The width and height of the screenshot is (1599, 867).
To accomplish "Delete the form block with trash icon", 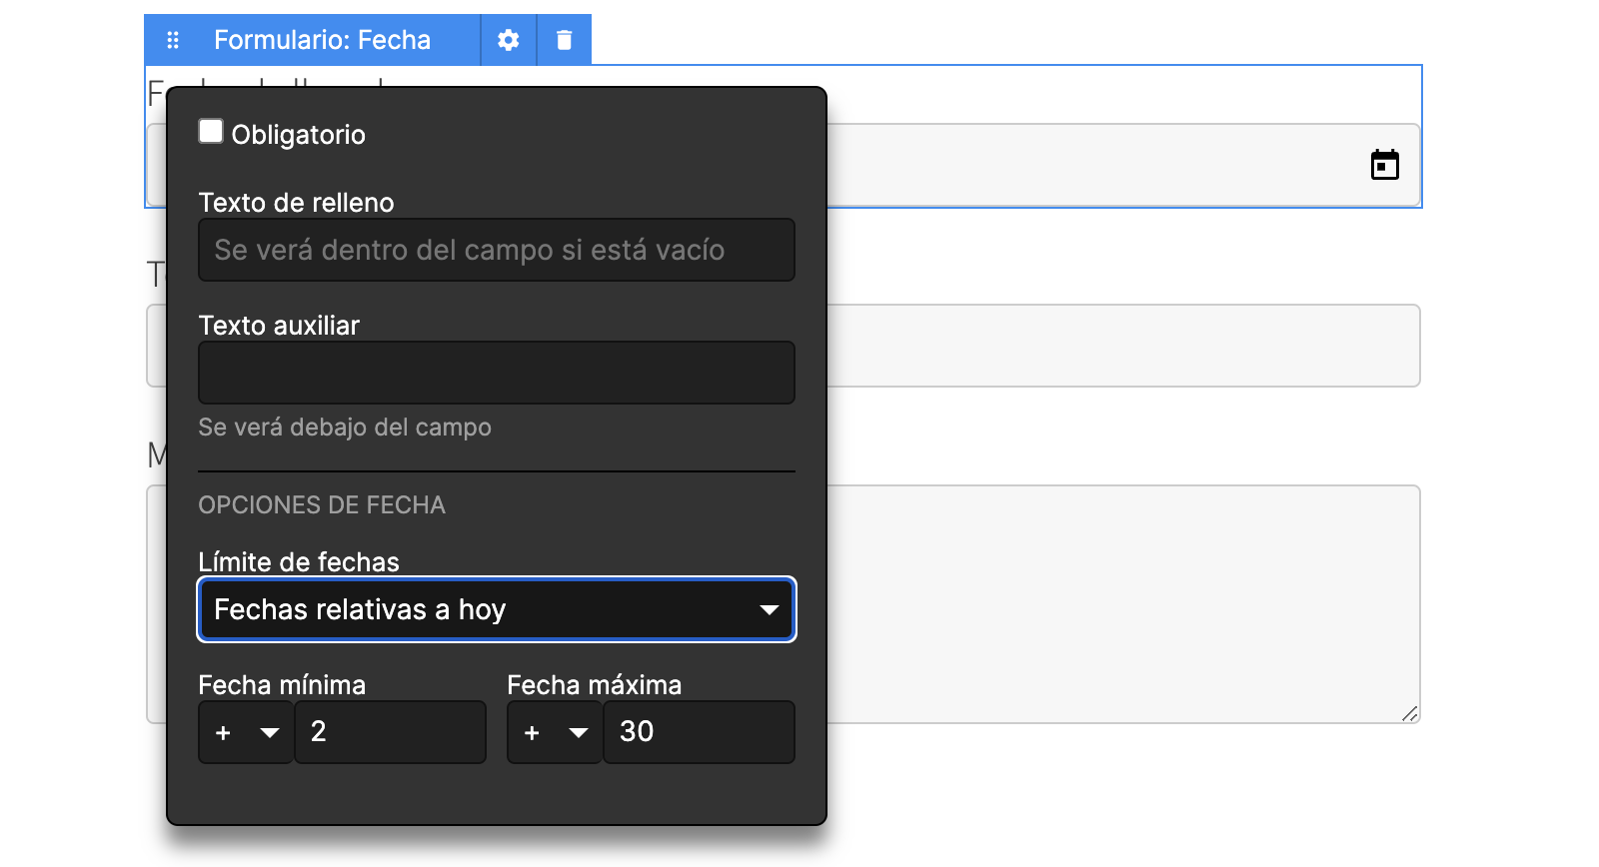I will pos(565,40).
